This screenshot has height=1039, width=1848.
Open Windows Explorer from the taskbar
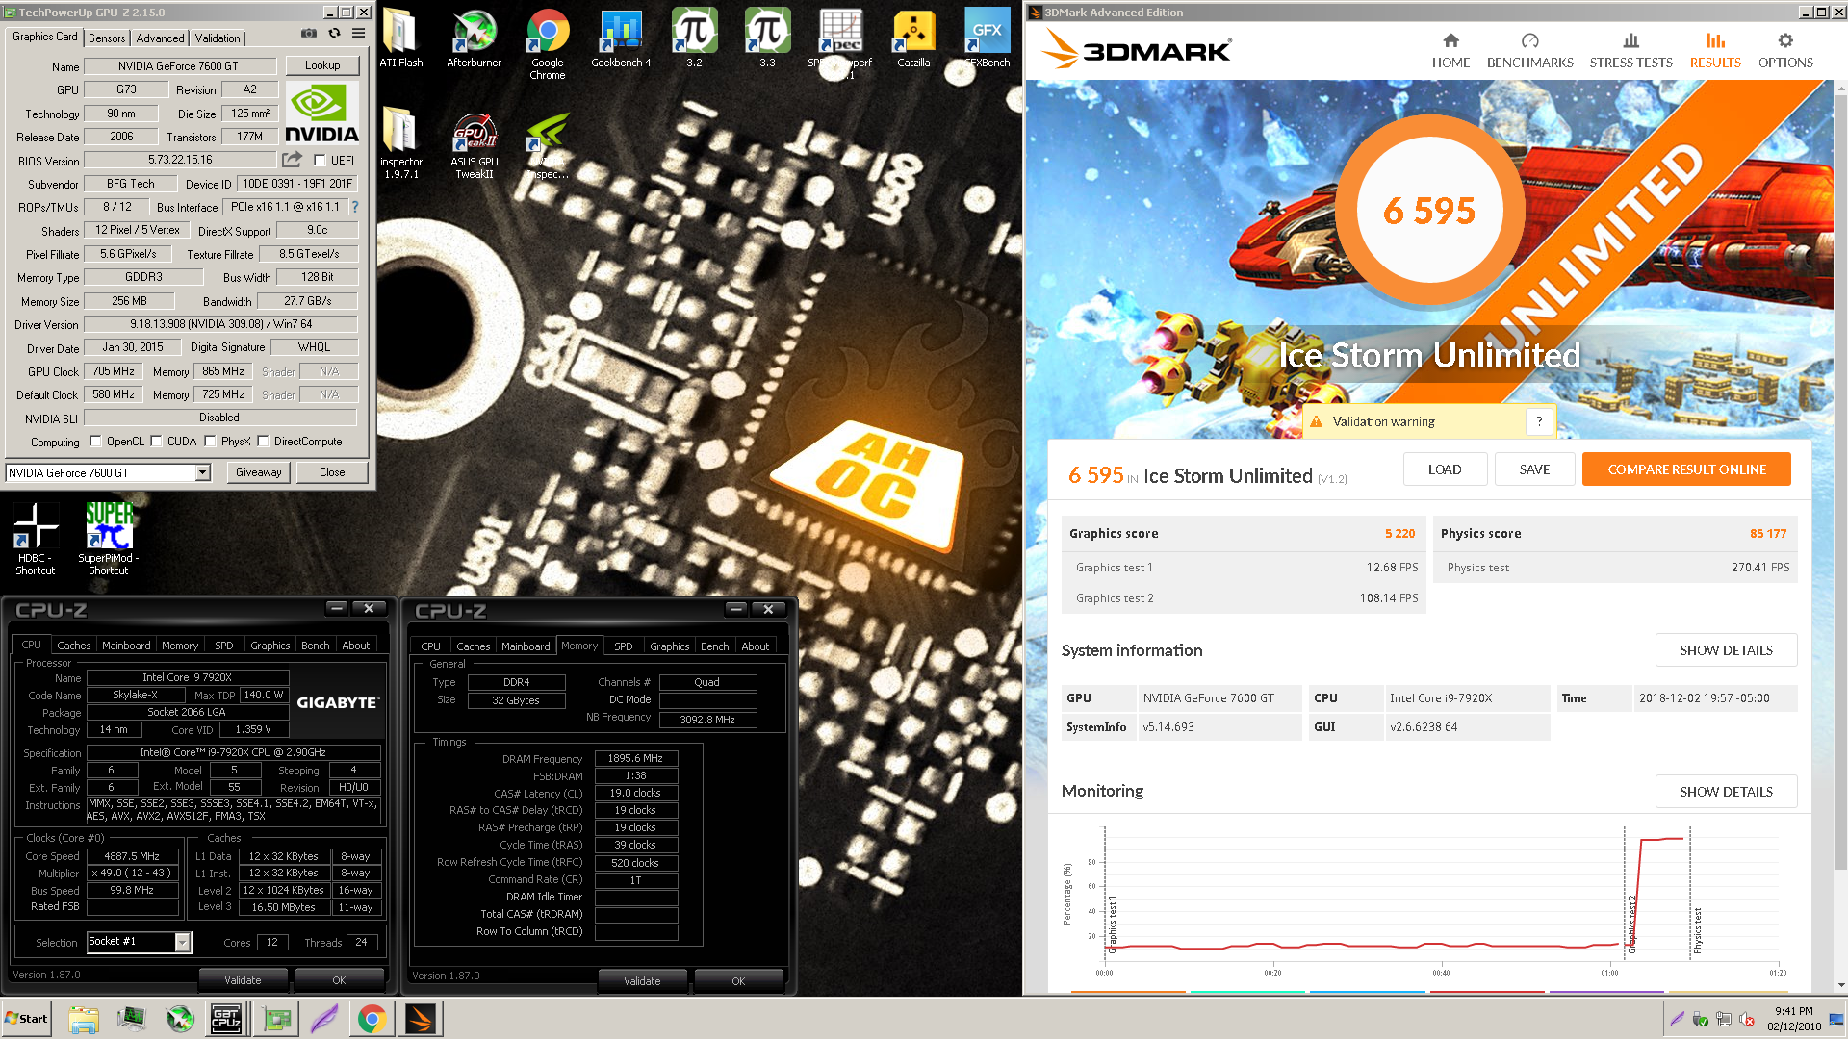pyautogui.click(x=84, y=1019)
